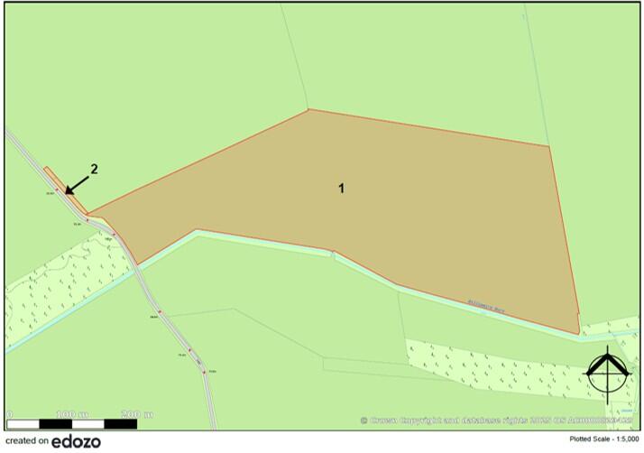644x453 pixels.
Task: Click the northern apex corner of parcel 1
Action: [x=308, y=110]
